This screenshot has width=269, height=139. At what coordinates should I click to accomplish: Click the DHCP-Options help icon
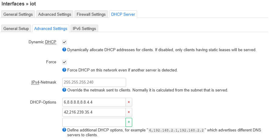click(x=64, y=130)
